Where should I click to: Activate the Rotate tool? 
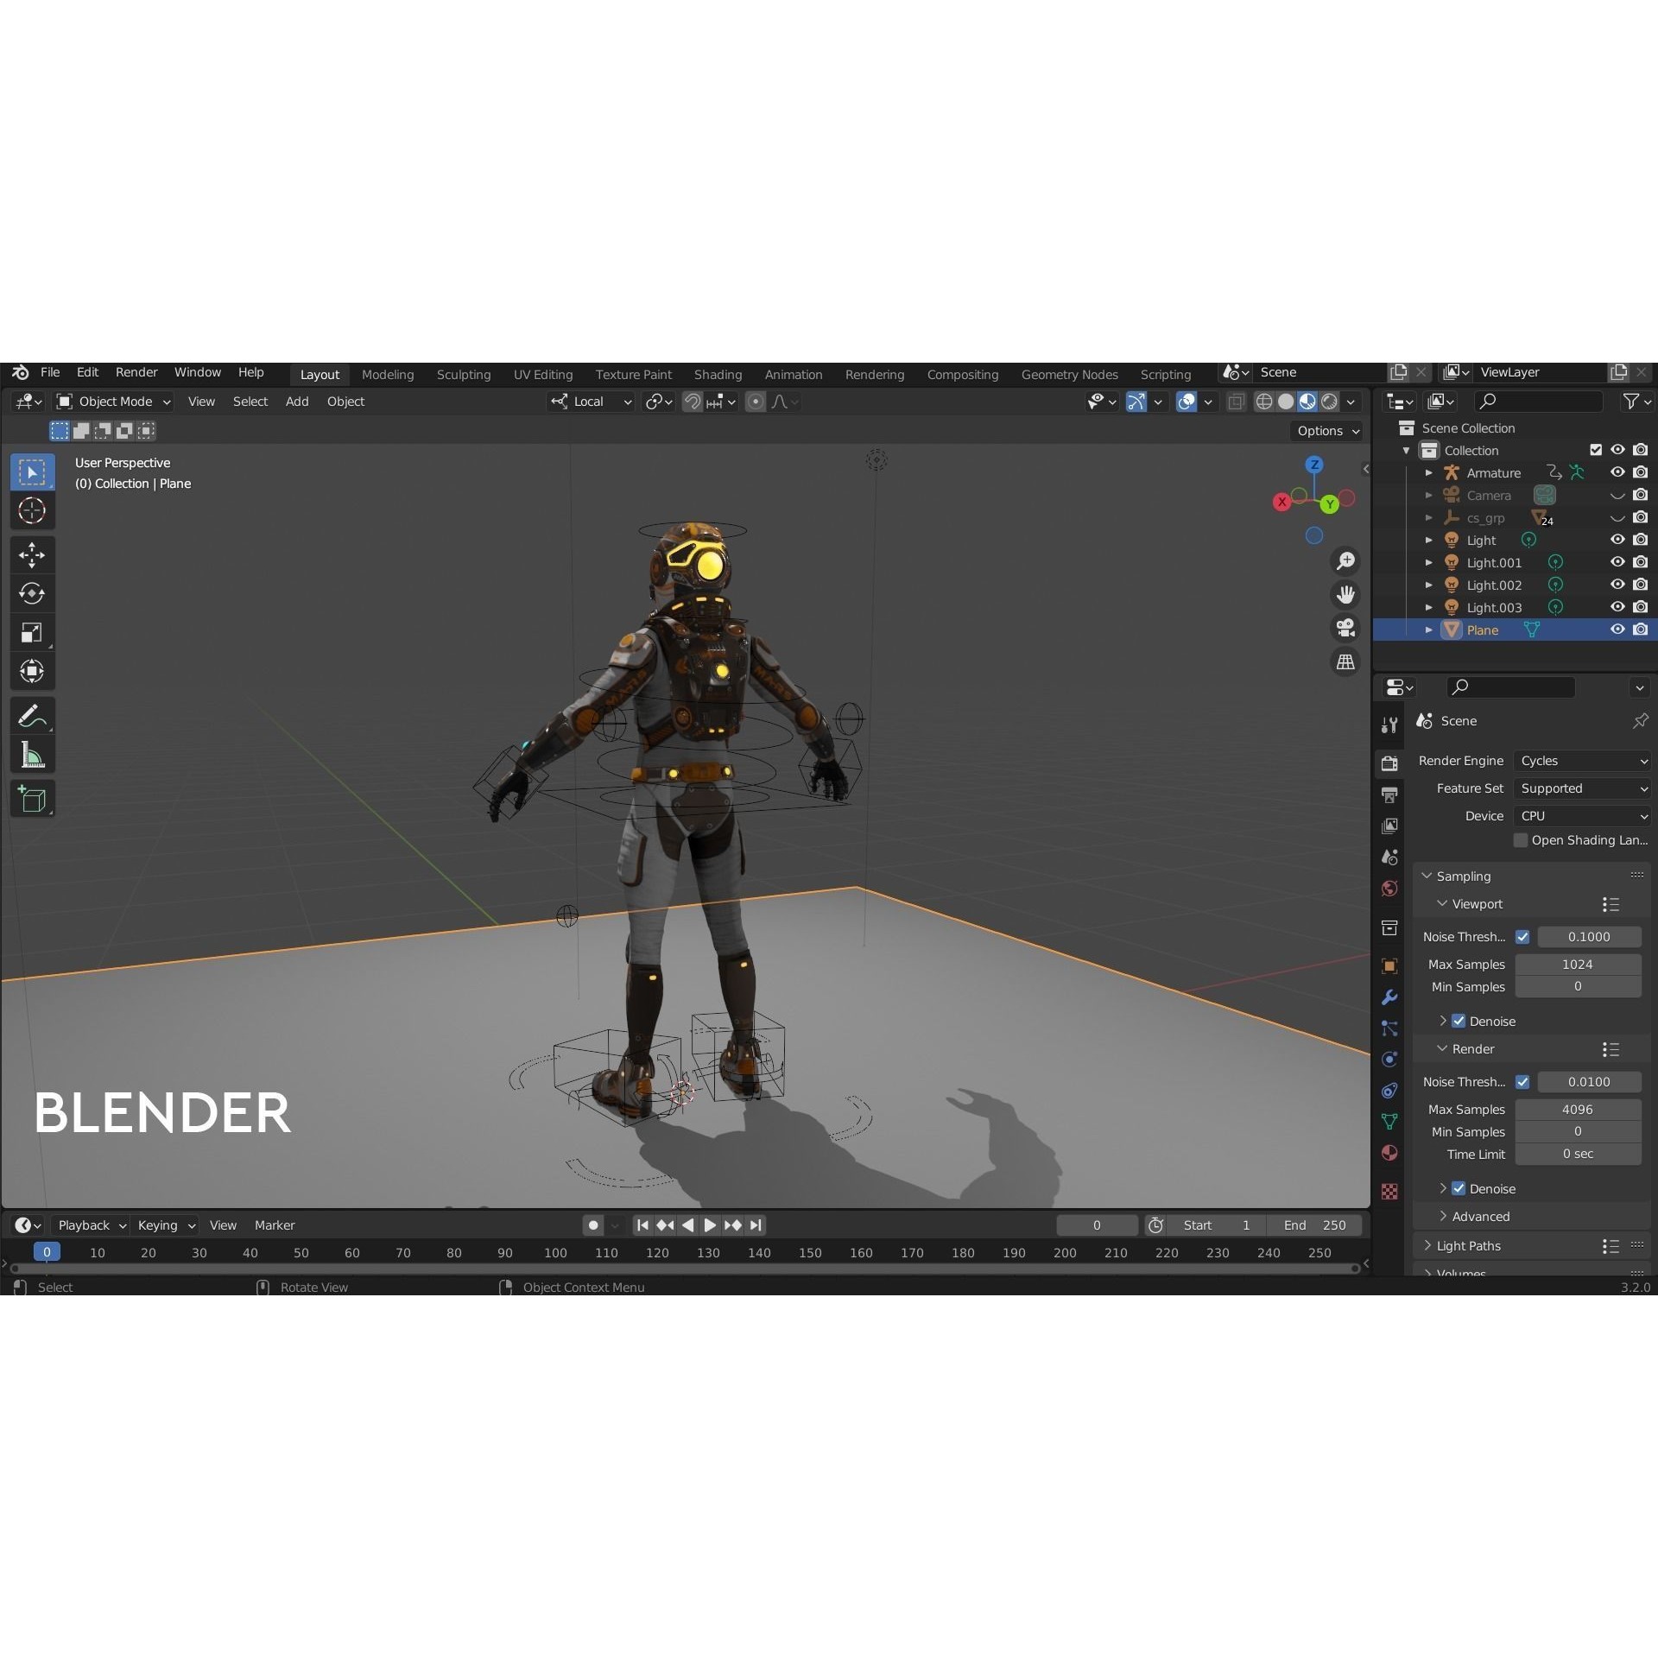(32, 593)
